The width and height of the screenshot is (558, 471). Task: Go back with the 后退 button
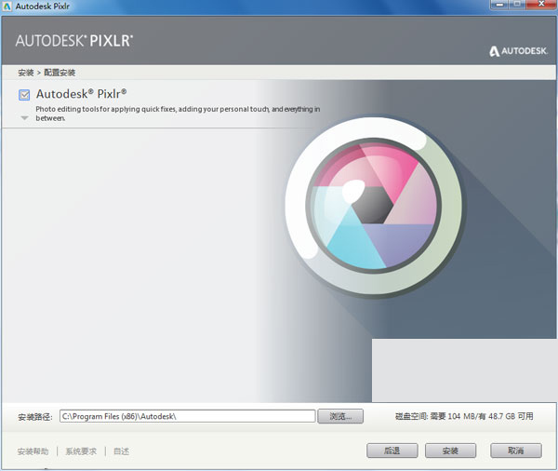click(x=392, y=451)
